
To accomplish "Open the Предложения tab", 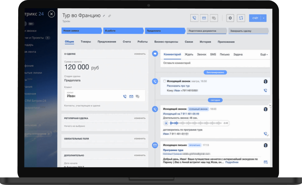I will (x=107, y=42).
